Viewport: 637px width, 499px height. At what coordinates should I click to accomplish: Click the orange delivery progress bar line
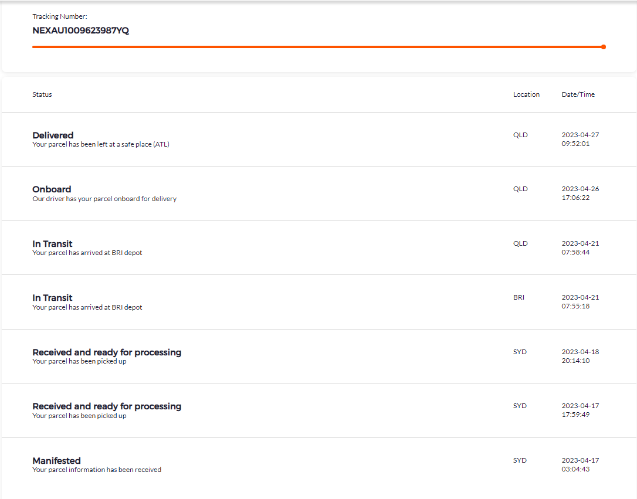(x=317, y=47)
